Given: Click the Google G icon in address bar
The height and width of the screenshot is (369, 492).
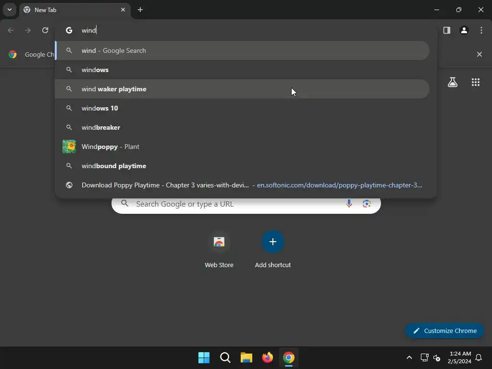Looking at the screenshot, I should [x=69, y=30].
